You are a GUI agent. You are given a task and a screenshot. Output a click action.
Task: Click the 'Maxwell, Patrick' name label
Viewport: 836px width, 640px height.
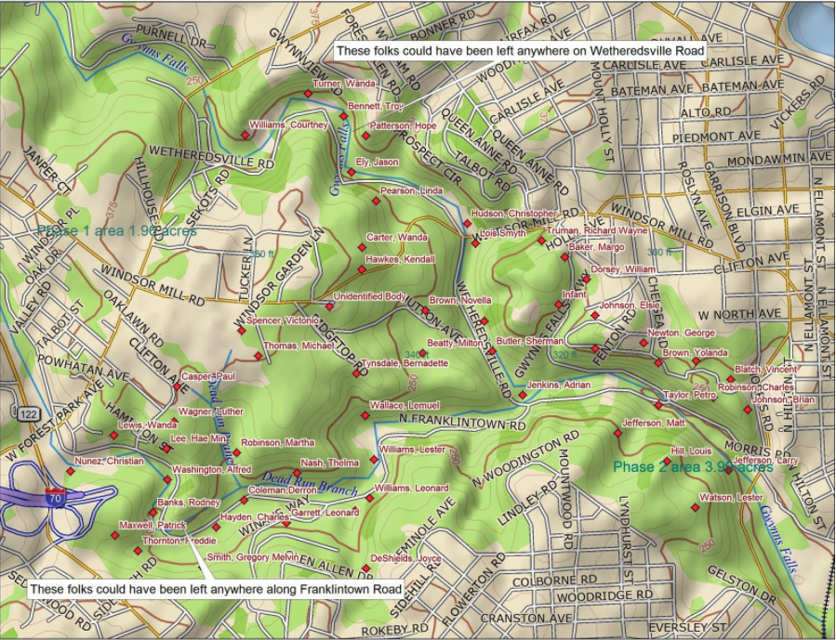pos(153,525)
